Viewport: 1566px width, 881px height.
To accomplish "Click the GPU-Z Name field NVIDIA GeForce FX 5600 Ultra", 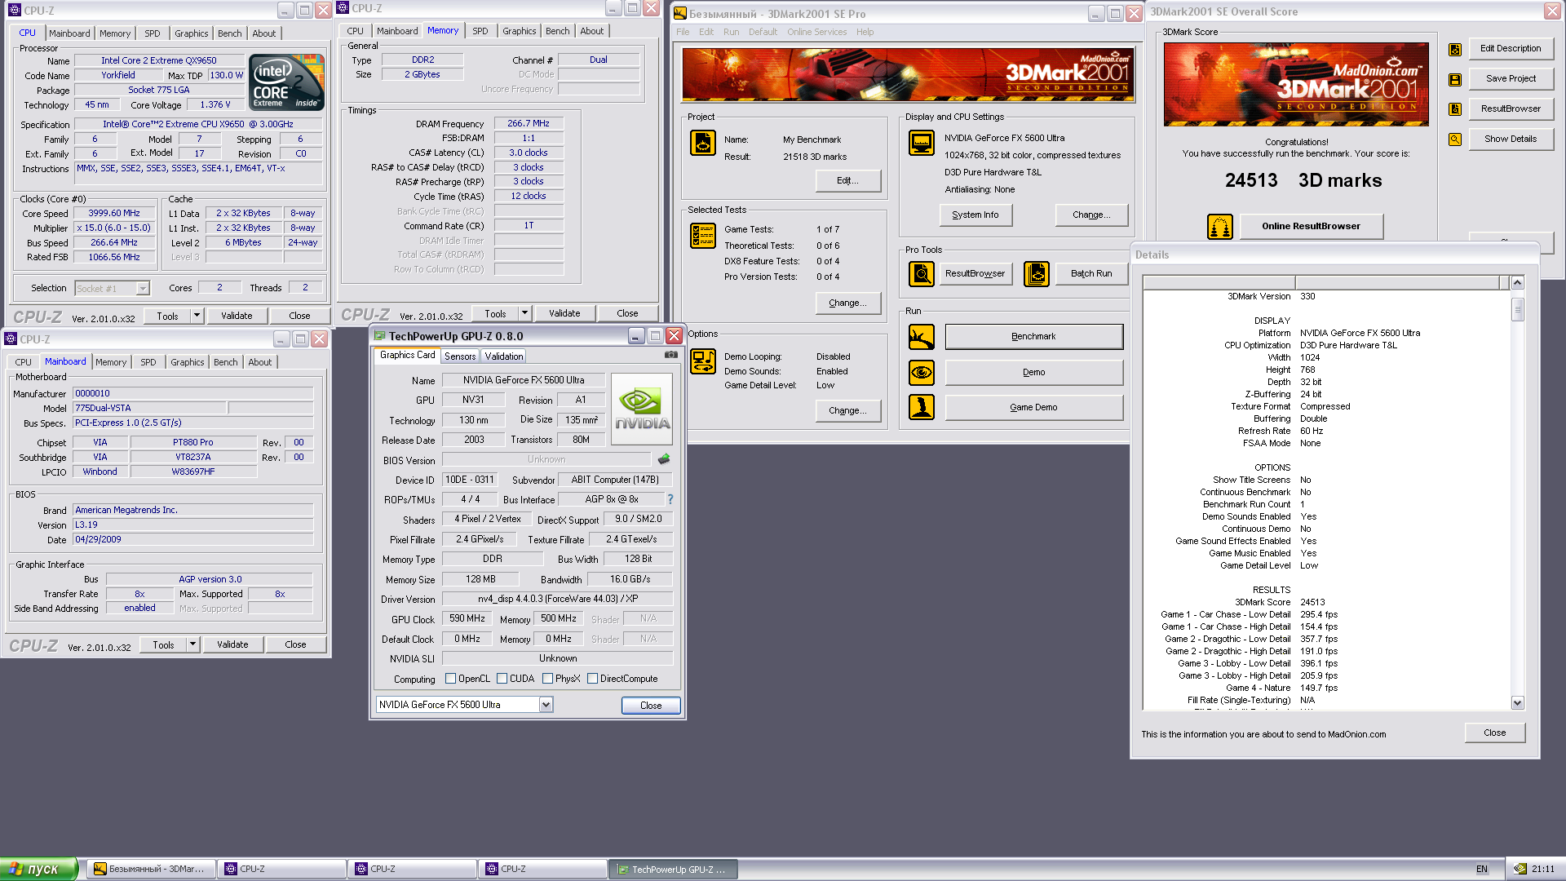I will pyautogui.click(x=524, y=380).
